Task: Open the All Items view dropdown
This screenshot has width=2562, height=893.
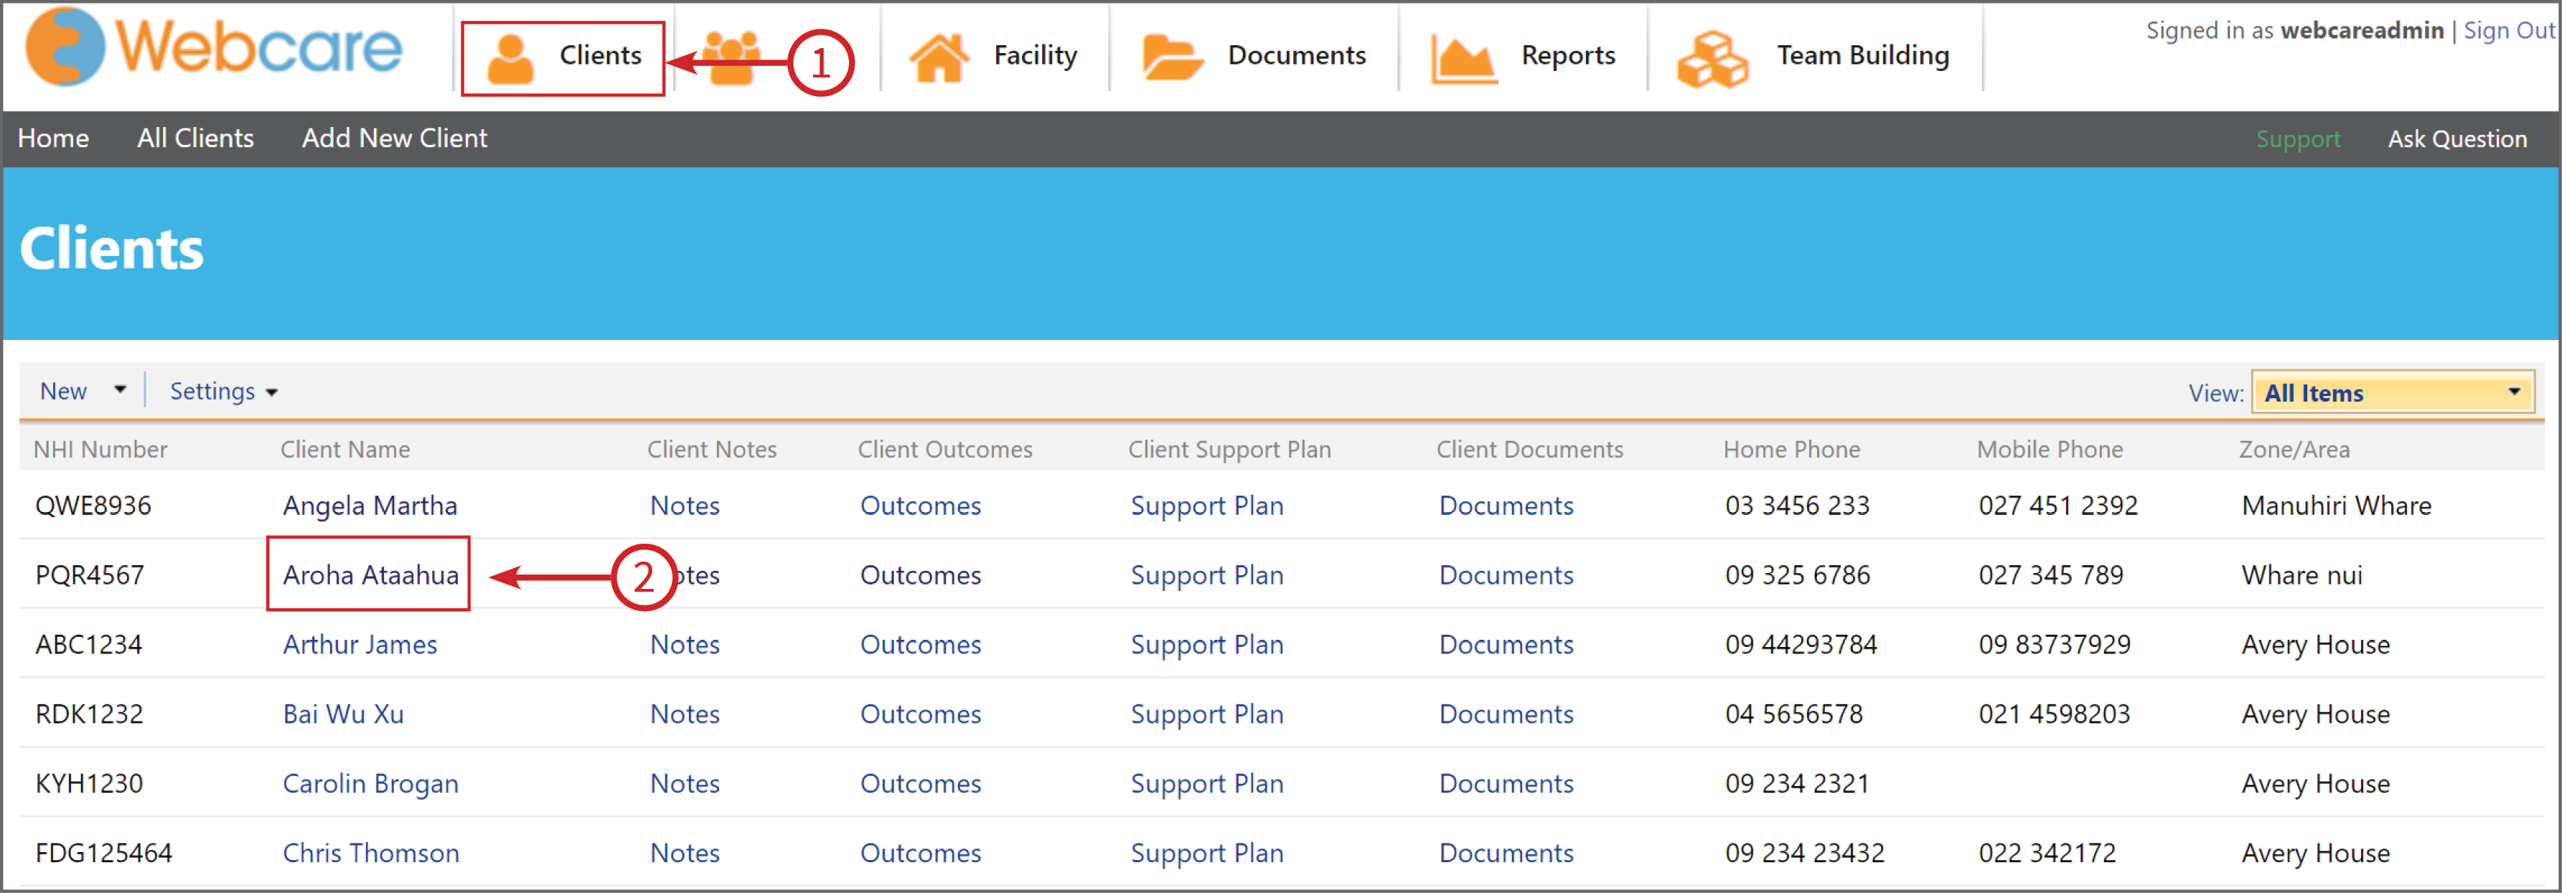Action: click(x=2393, y=393)
